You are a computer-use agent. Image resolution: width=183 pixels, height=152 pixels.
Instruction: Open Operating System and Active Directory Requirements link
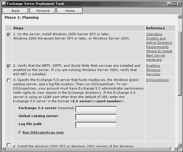coord(159,40)
